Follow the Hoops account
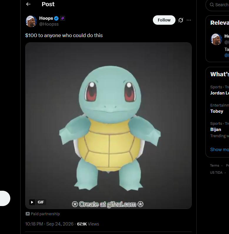Screen dimensions: 229x234 (164, 20)
